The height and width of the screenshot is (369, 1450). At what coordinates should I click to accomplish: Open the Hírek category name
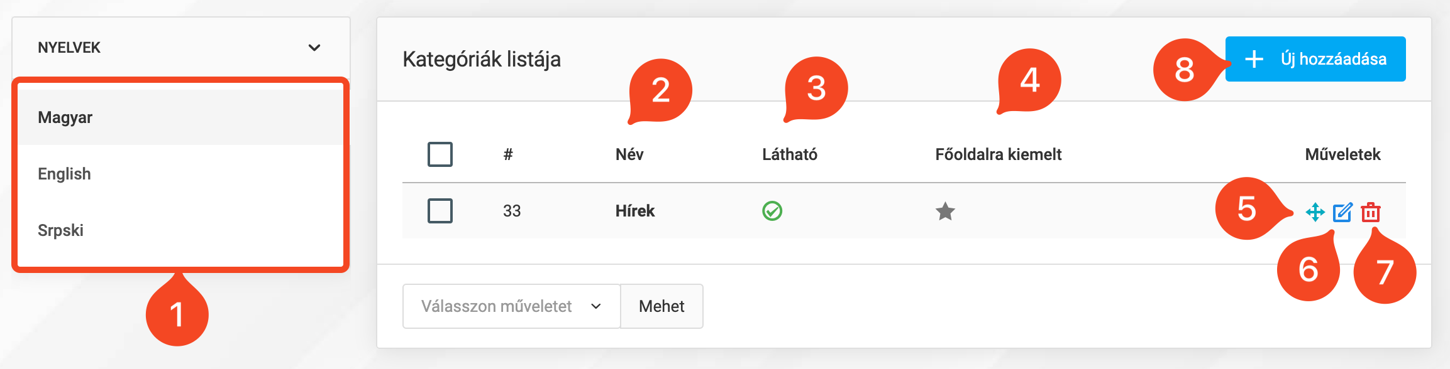click(634, 212)
